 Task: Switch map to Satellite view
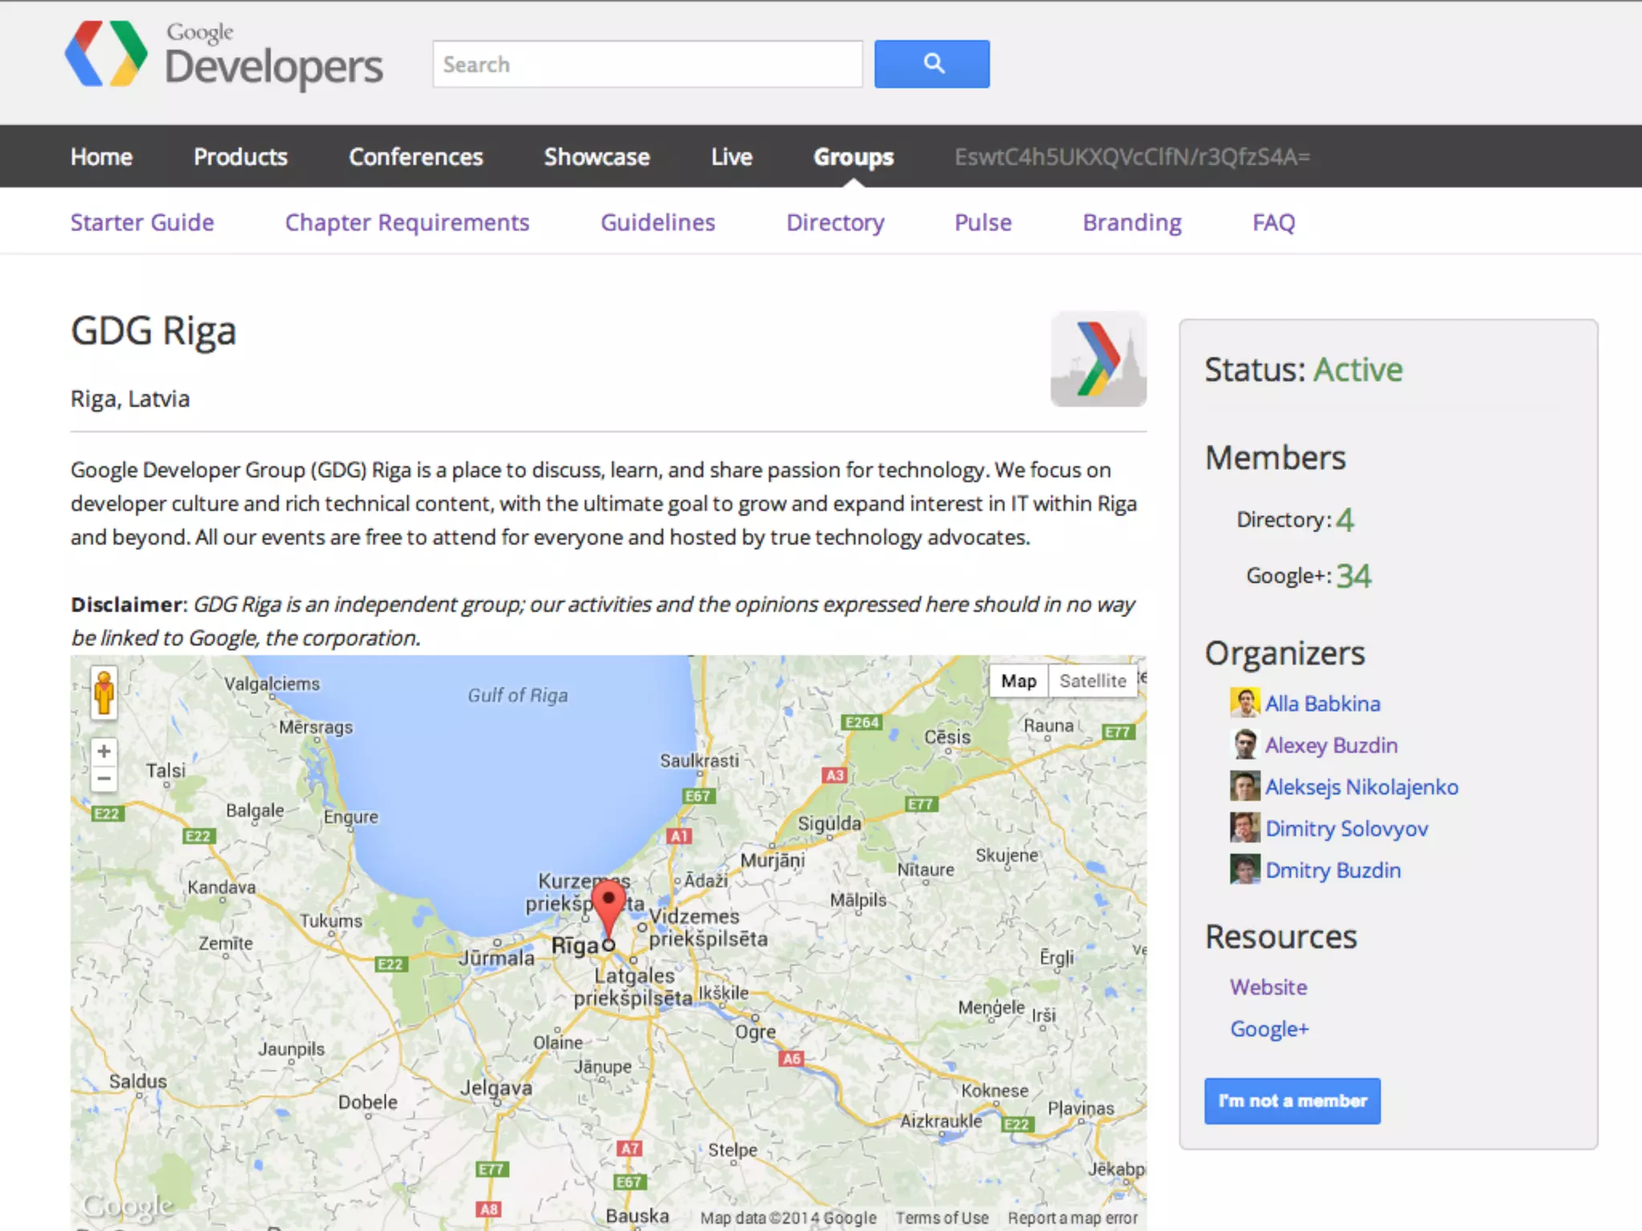pos(1093,681)
